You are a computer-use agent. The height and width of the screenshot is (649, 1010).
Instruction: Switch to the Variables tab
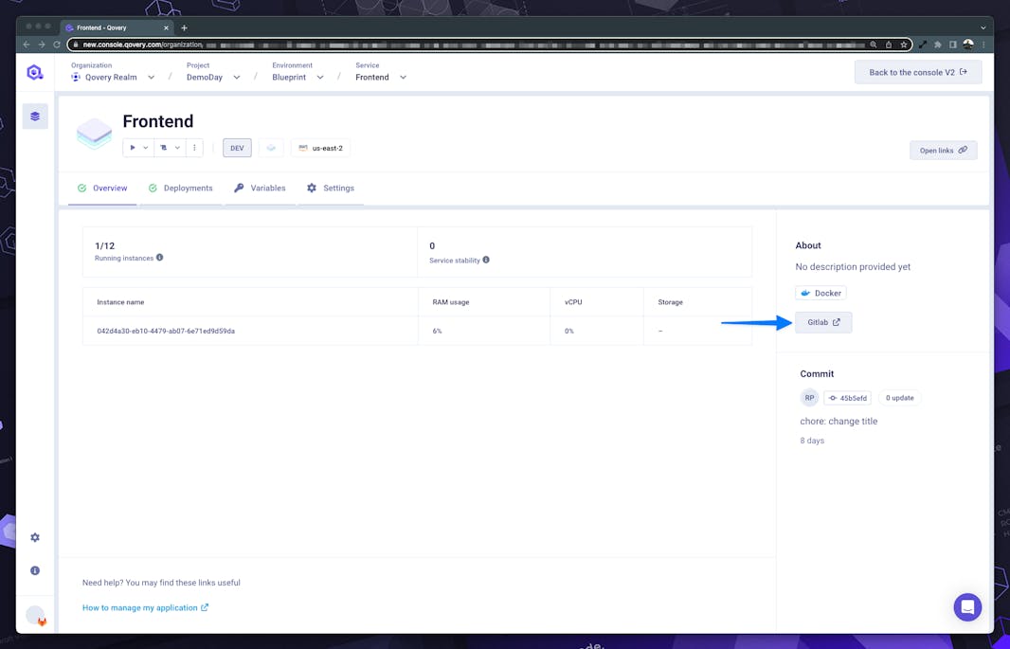pos(260,188)
